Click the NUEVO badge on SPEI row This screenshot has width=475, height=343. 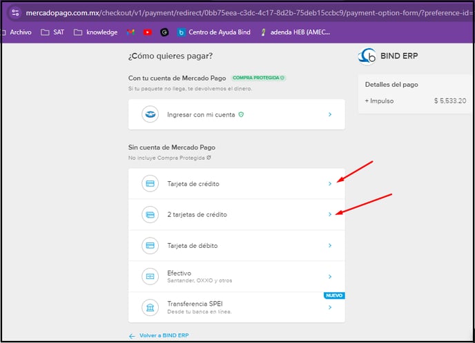(334, 295)
